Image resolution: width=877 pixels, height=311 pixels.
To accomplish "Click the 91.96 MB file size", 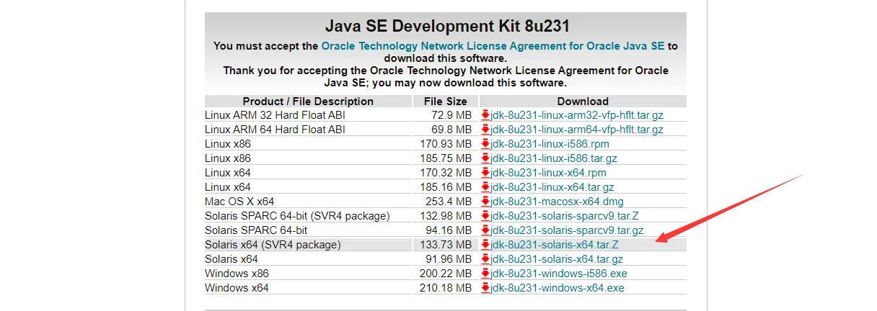I will coord(449,259).
